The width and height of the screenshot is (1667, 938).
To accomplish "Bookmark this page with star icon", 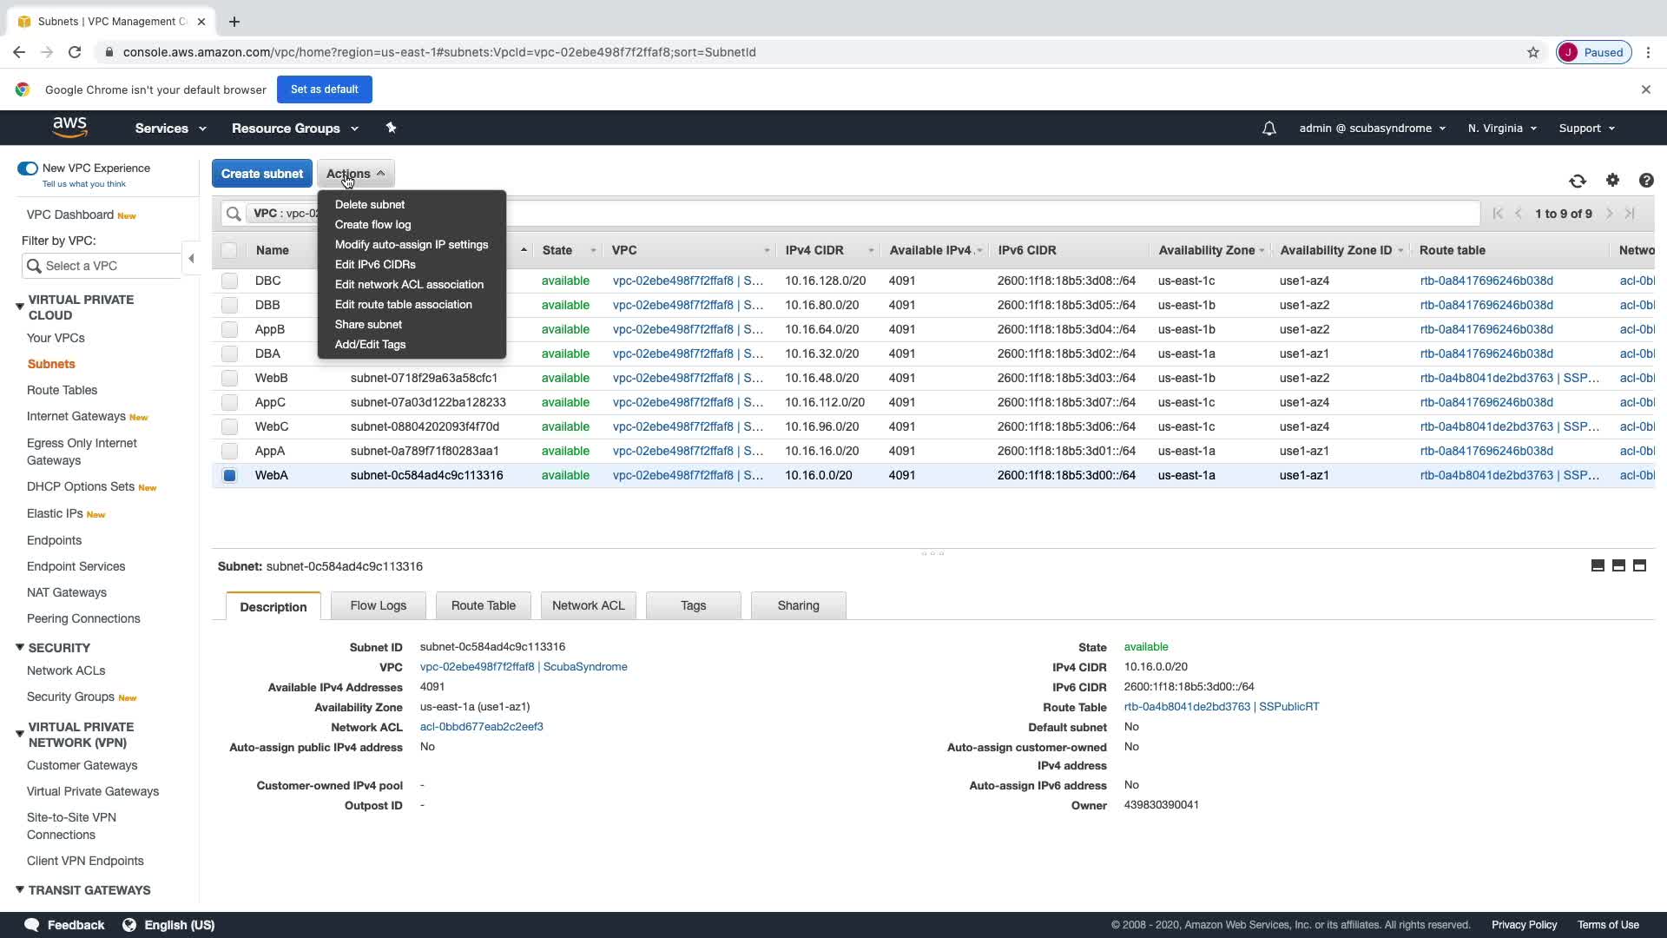I will click(x=1533, y=52).
